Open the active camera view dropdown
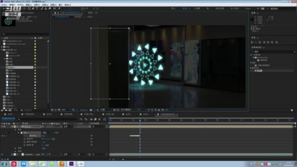 click(x=127, y=110)
